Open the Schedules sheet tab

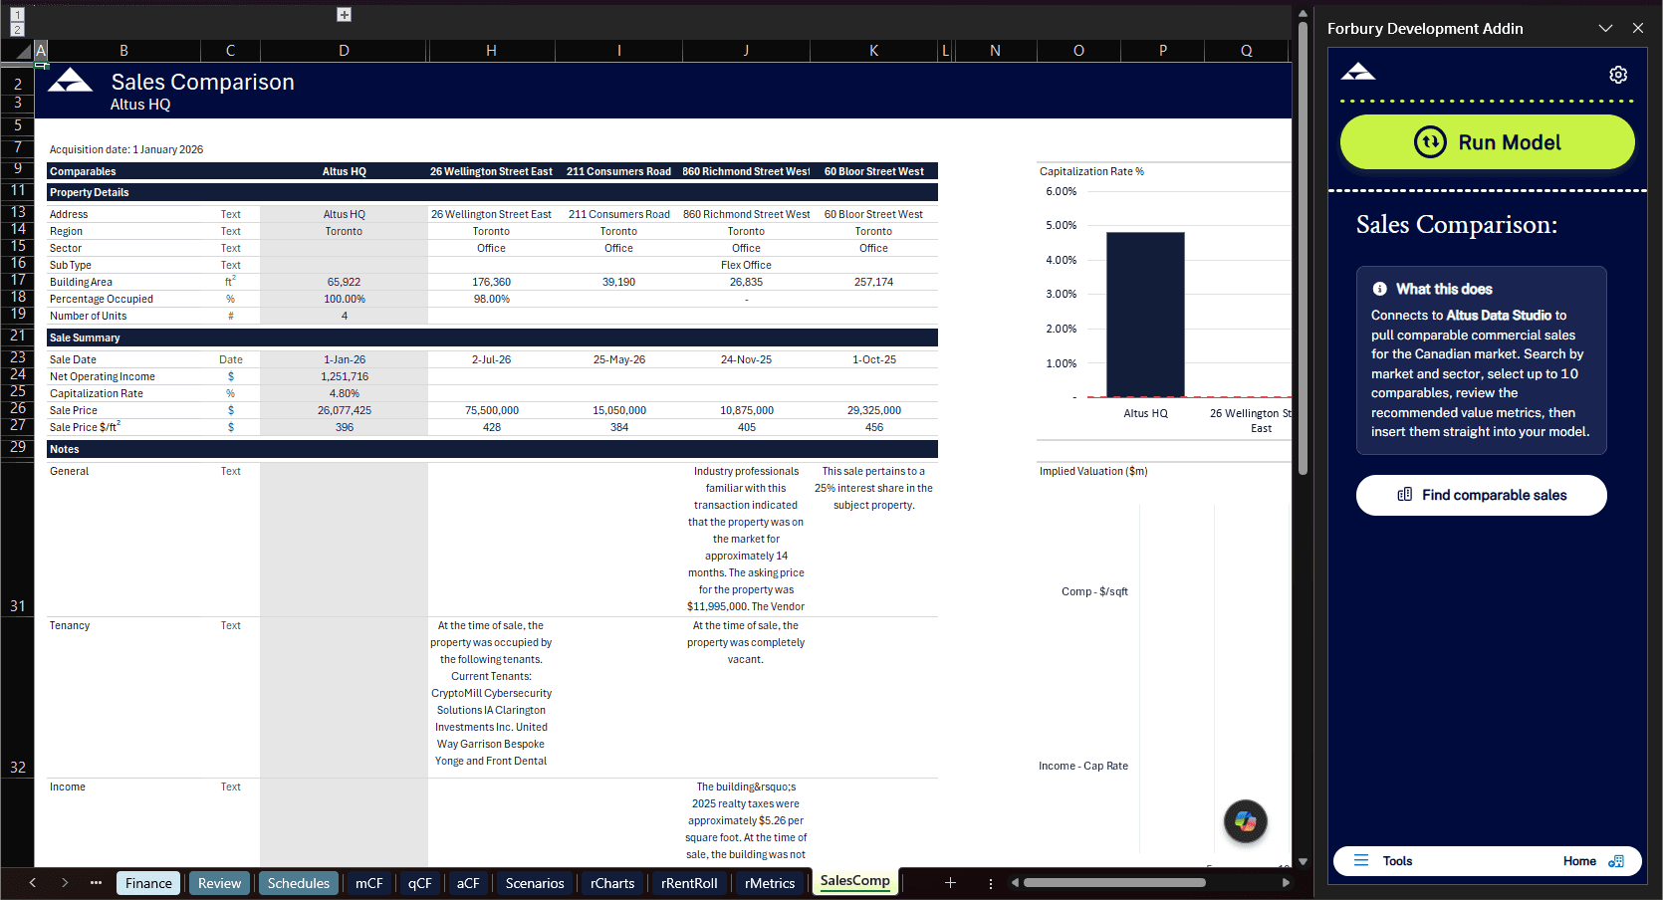coord(299,883)
